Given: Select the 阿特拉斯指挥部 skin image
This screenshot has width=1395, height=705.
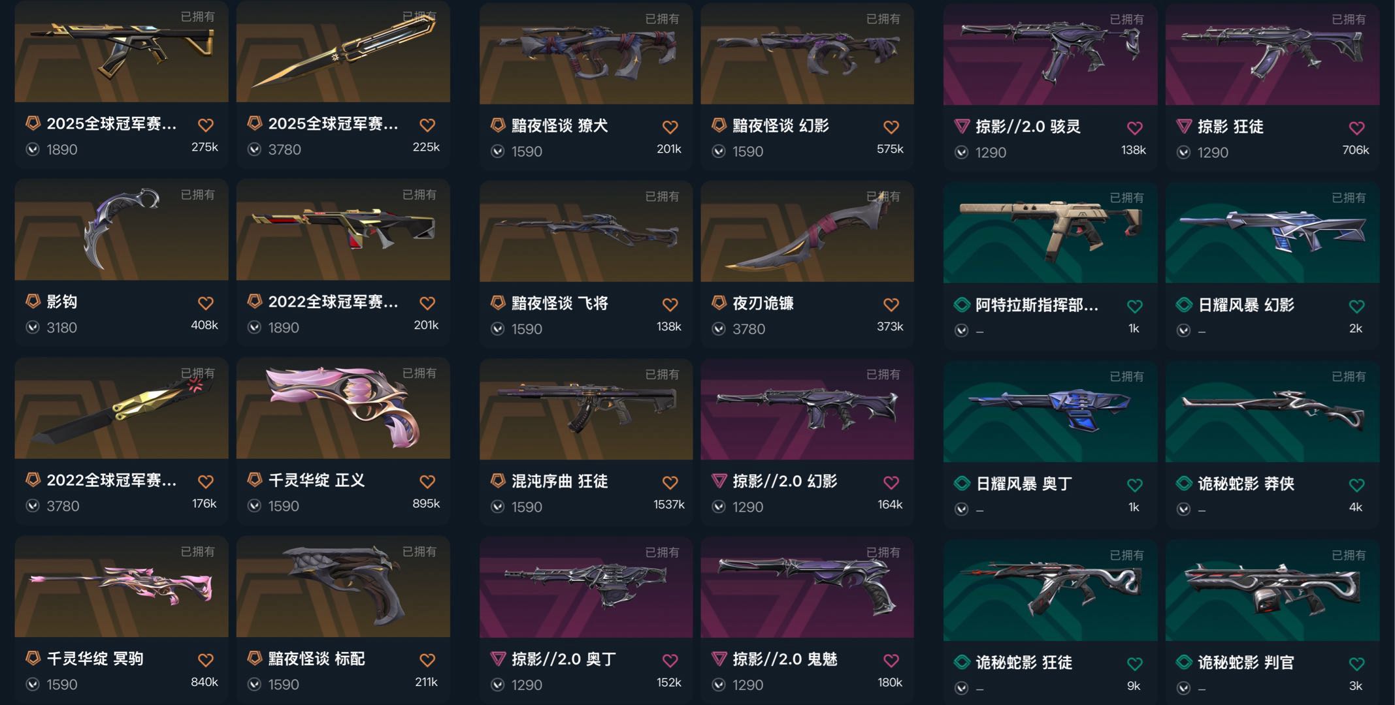Looking at the screenshot, I should [x=1050, y=232].
